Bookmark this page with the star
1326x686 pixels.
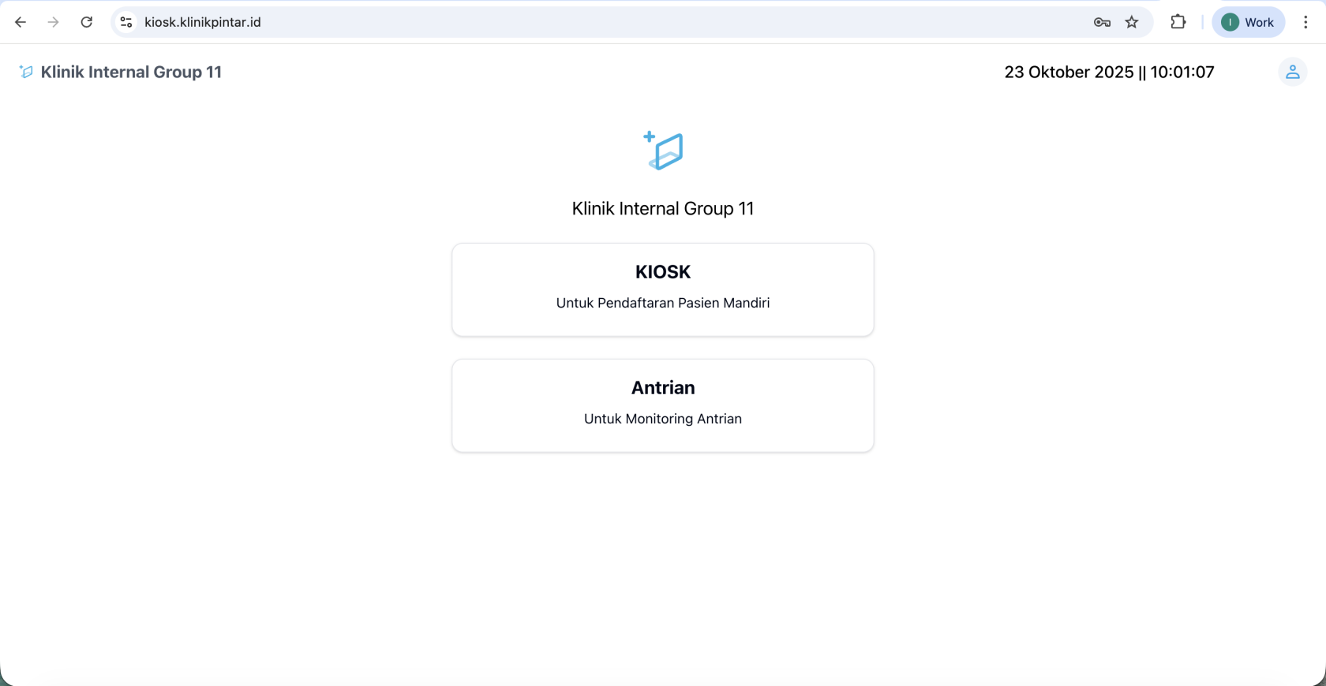coord(1132,22)
